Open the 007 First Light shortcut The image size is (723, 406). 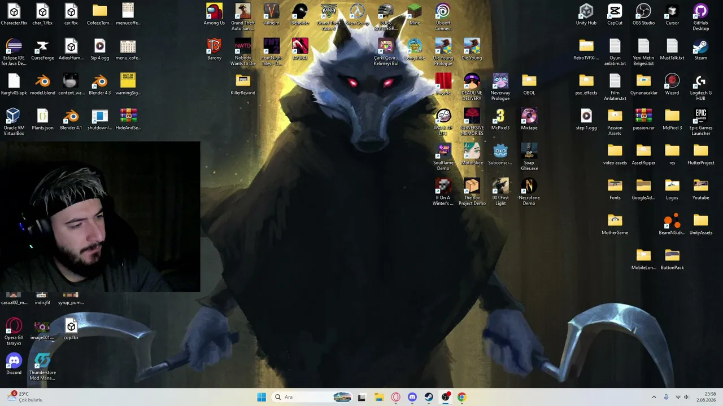[500, 192]
